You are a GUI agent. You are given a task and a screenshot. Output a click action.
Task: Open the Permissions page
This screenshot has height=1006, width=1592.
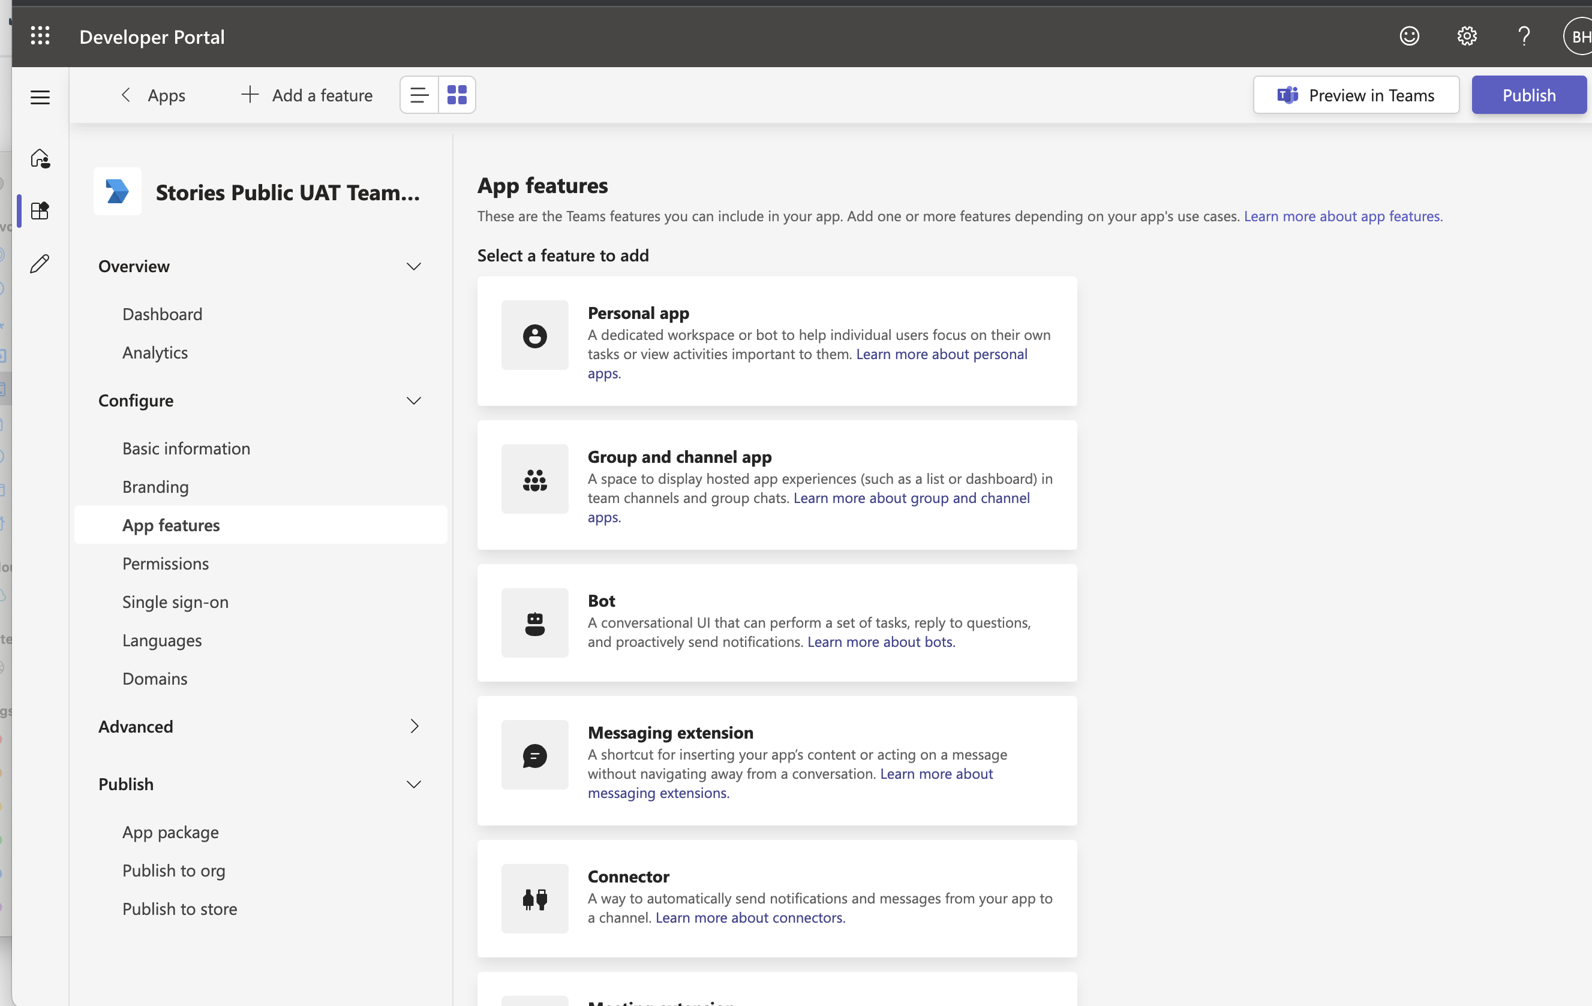coord(166,564)
